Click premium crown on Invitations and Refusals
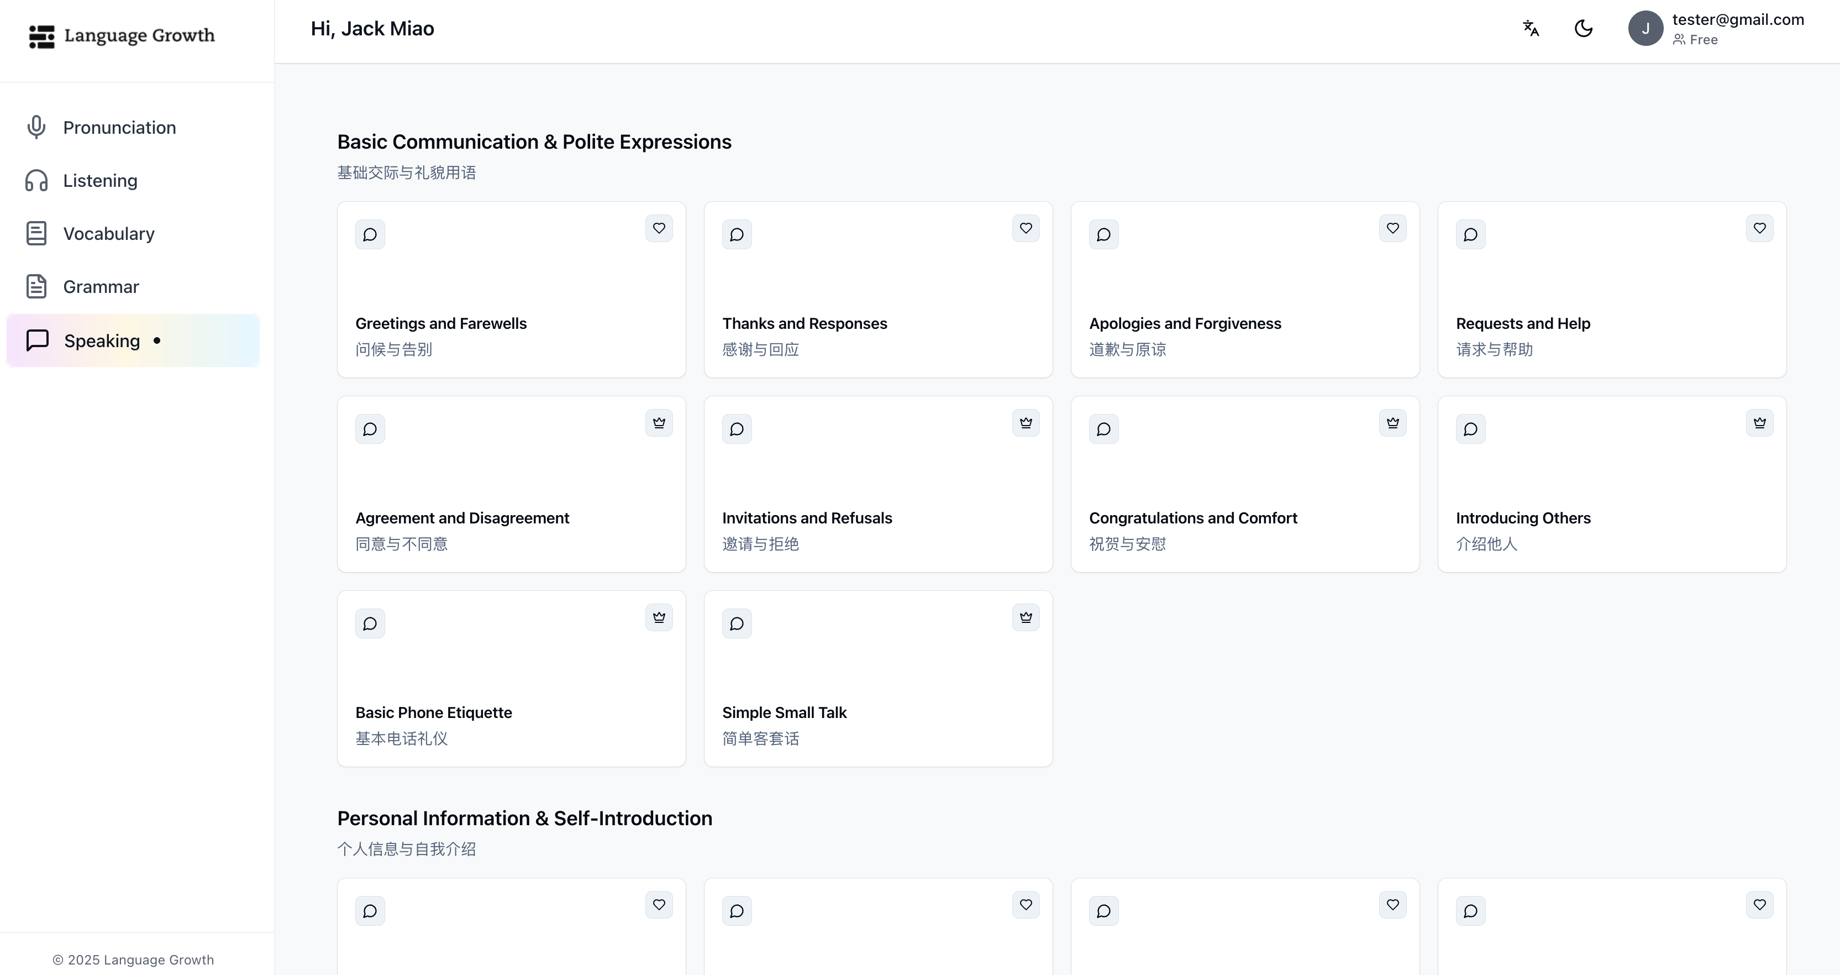This screenshot has width=1840, height=975. pos(1026,423)
